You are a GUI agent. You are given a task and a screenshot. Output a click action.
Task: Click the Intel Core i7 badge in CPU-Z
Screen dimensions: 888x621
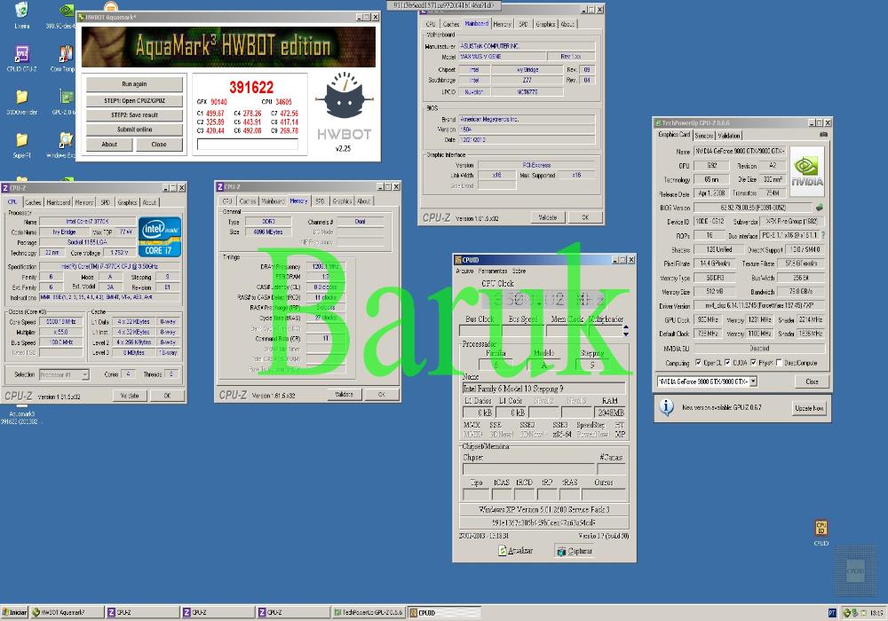pyautogui.click(x=160, y=236)
